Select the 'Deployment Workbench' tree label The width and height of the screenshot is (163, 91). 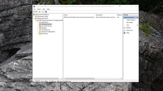pos(42,15)
